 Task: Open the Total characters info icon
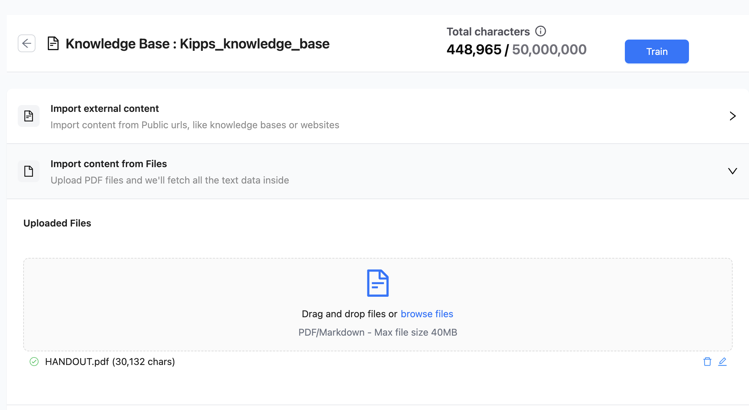[540, 31]
